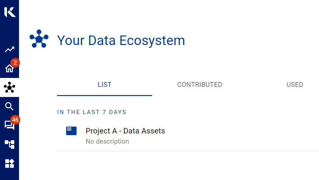Open the trending analytics sidebar icon
Viewport: 319px width, 180px height.
pyautogui.click(x=10, y=49)
